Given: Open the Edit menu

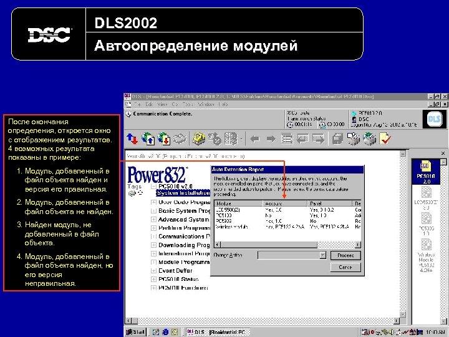Looking at the screenshot, I should click(149, 105).
